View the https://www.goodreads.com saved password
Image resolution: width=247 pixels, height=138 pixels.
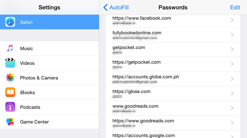point(173,123)
